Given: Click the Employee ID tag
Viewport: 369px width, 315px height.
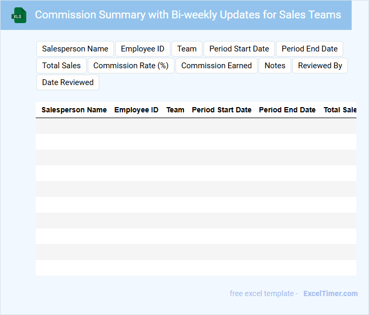Looking at the screenshot, I should [142, 49].
